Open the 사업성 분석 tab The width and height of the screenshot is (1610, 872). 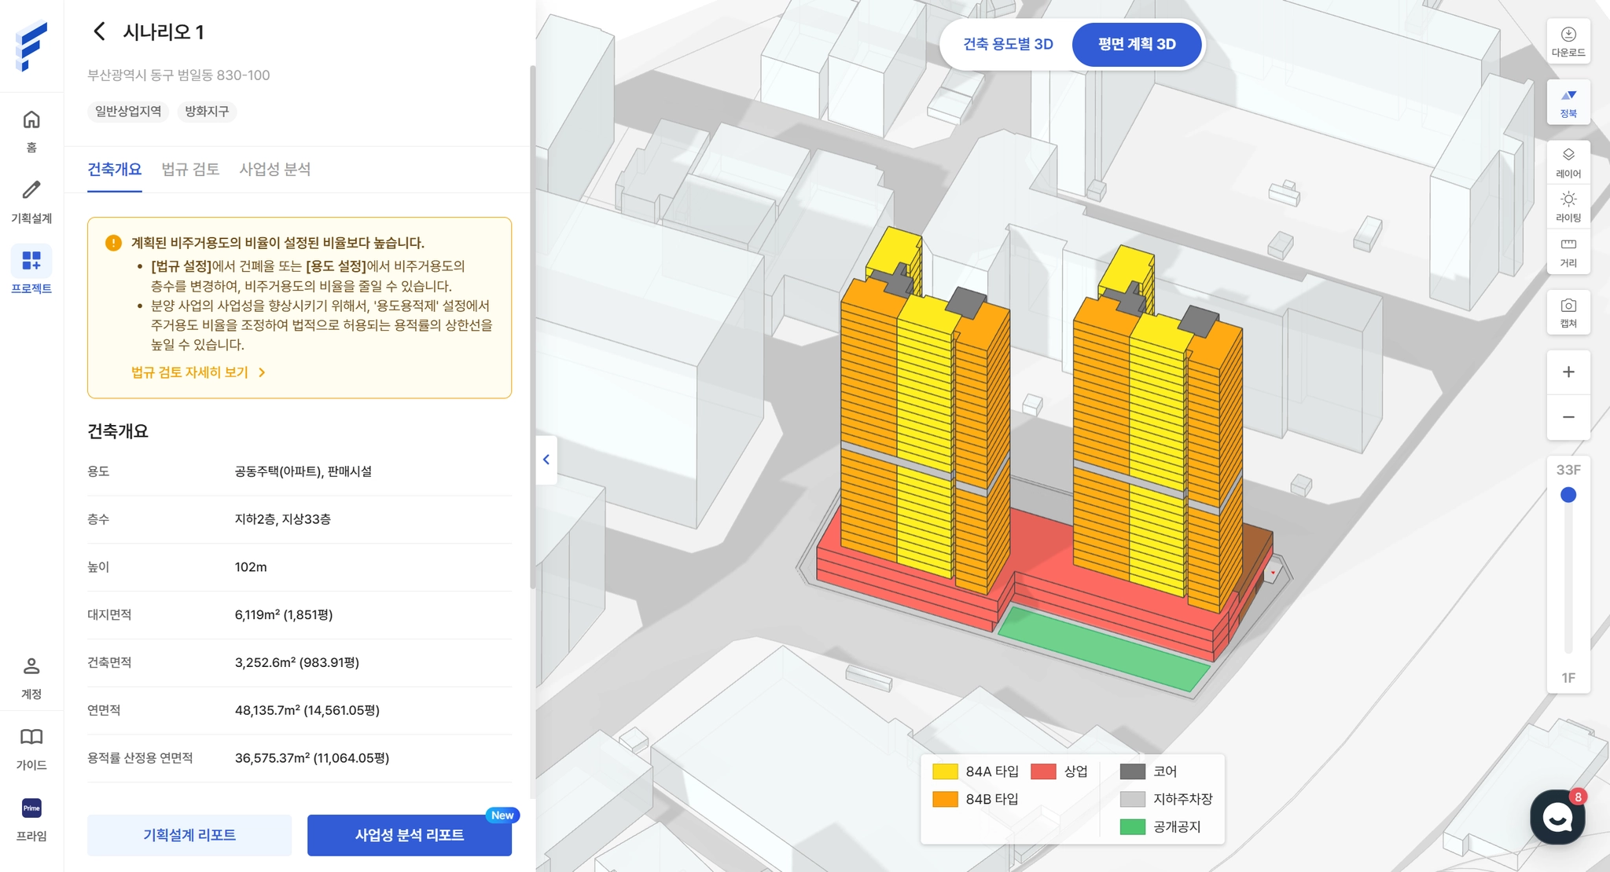[x=274, y=170]
